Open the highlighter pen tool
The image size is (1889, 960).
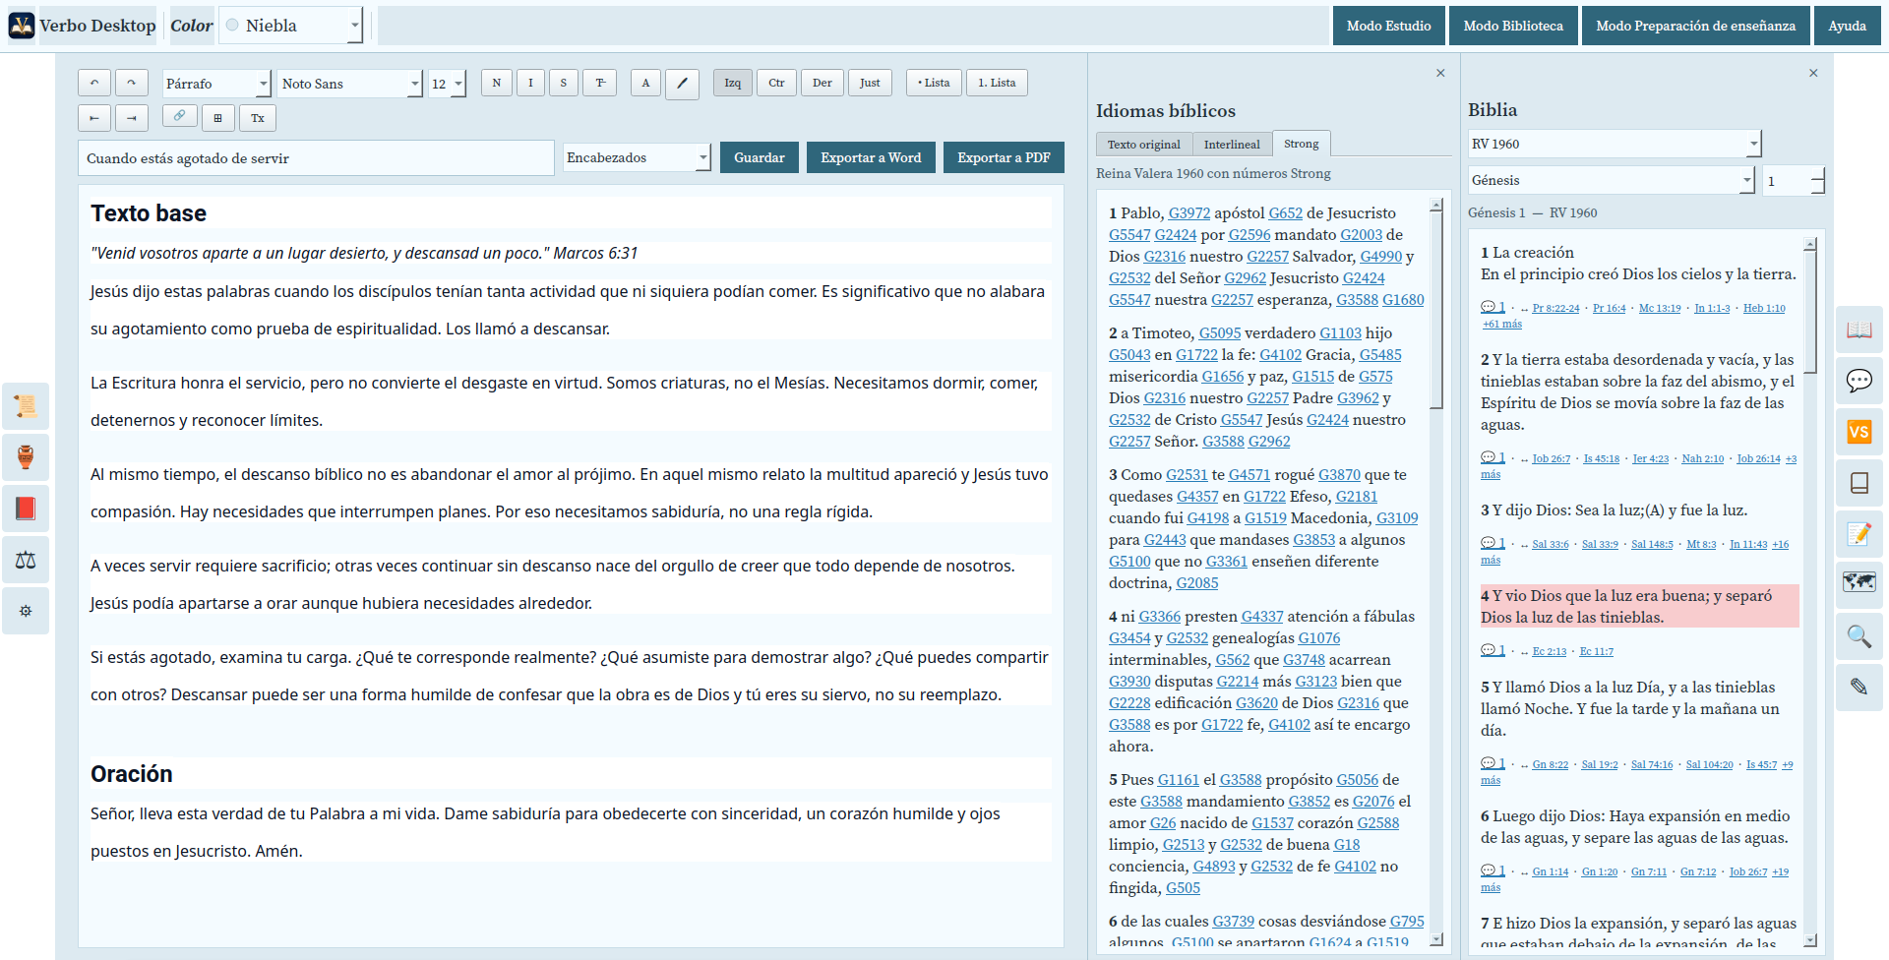(682, 84)
